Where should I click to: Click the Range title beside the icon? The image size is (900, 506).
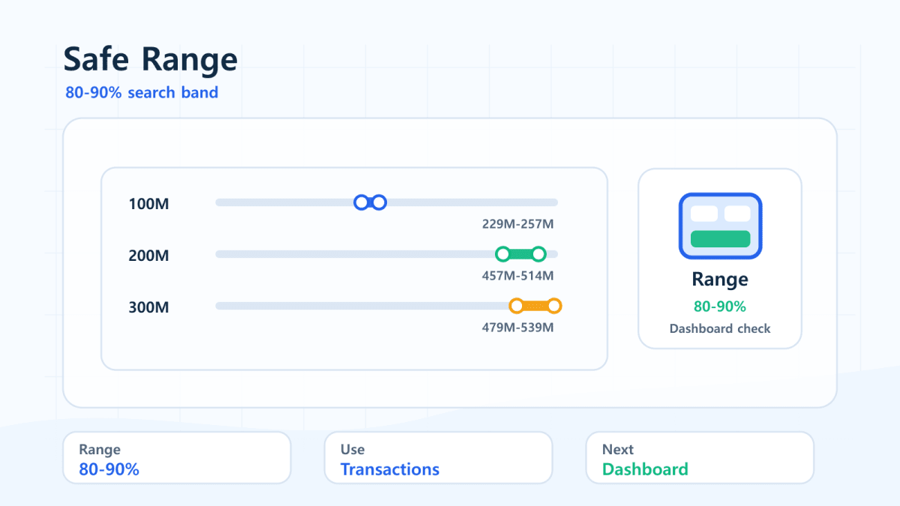coord(720,280)
